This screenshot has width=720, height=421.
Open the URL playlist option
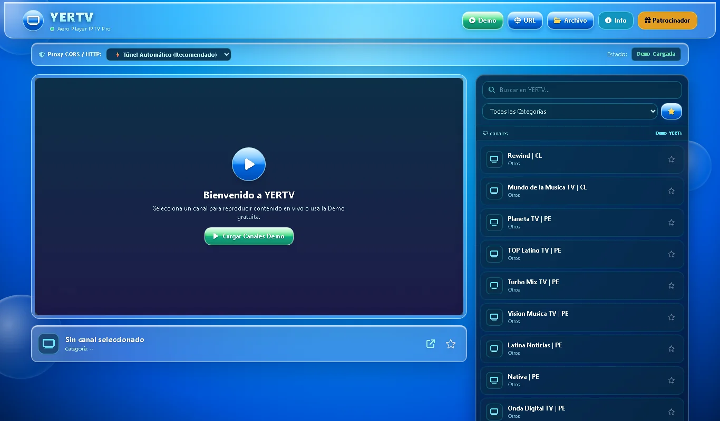(x=525, y=21)
